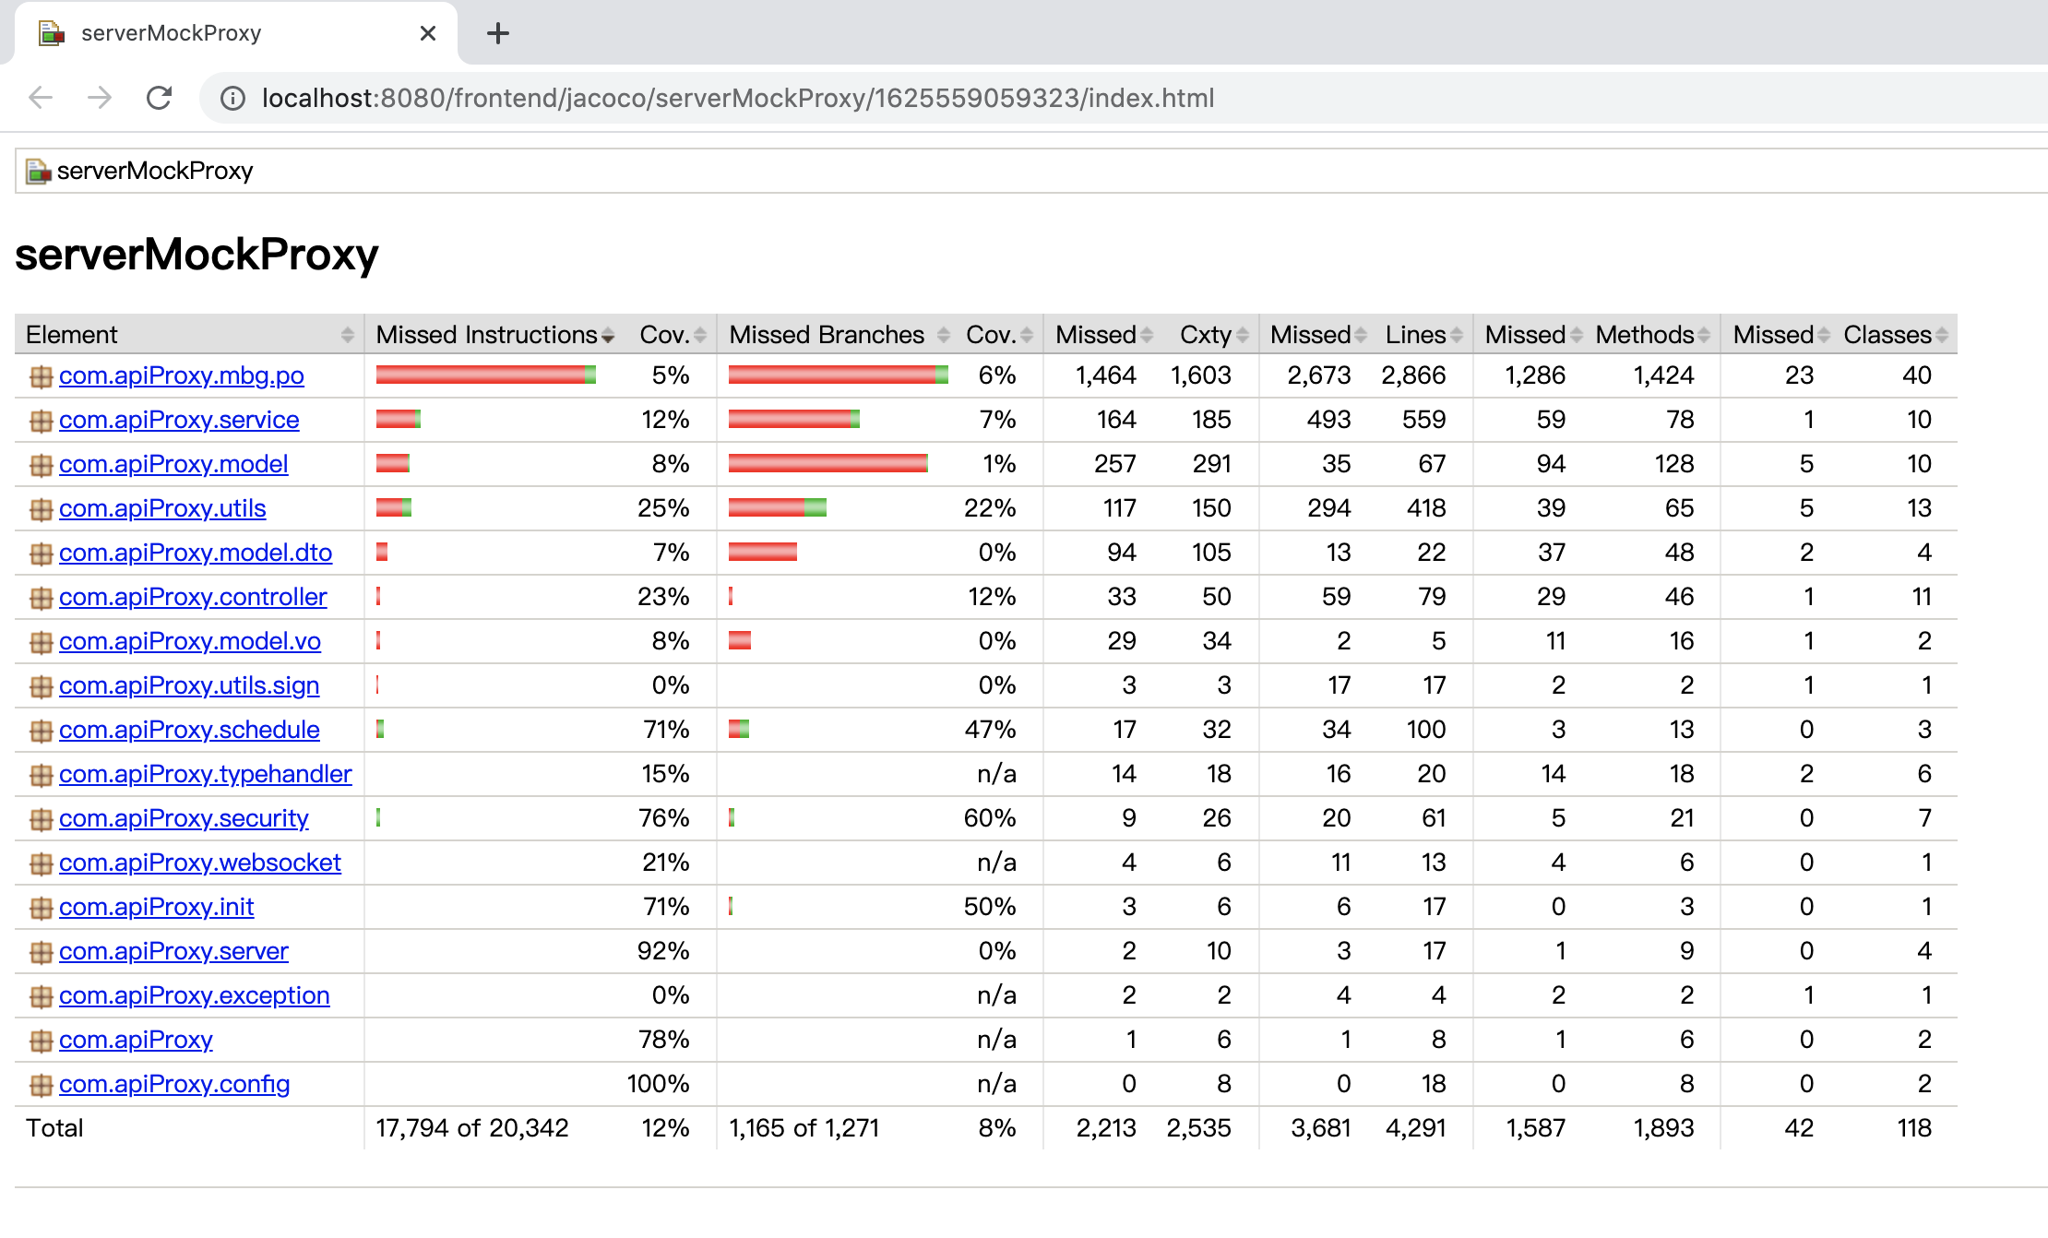Sort by Methods column header
The height and width of the screenshot is (1238, 2048).
click(x=1645, y=335)
